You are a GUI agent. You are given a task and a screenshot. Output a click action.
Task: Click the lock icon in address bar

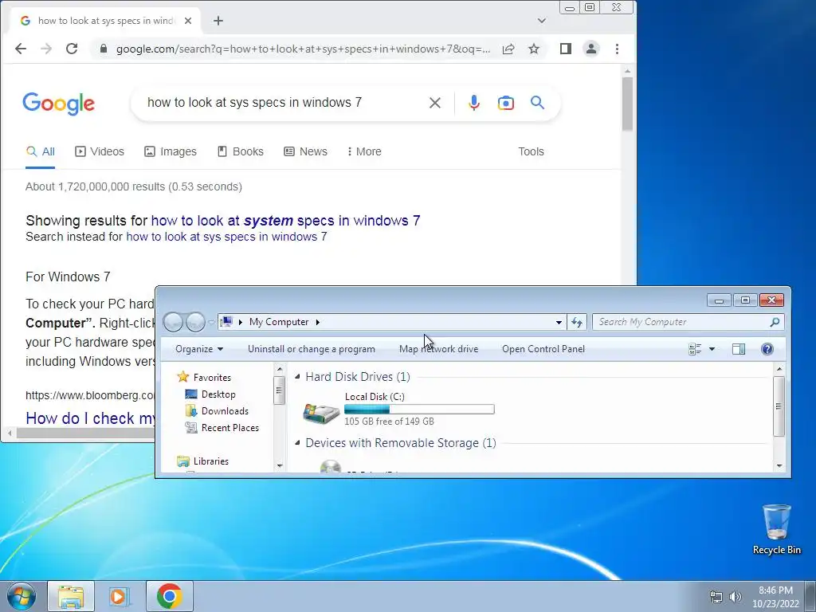(104, 49)
